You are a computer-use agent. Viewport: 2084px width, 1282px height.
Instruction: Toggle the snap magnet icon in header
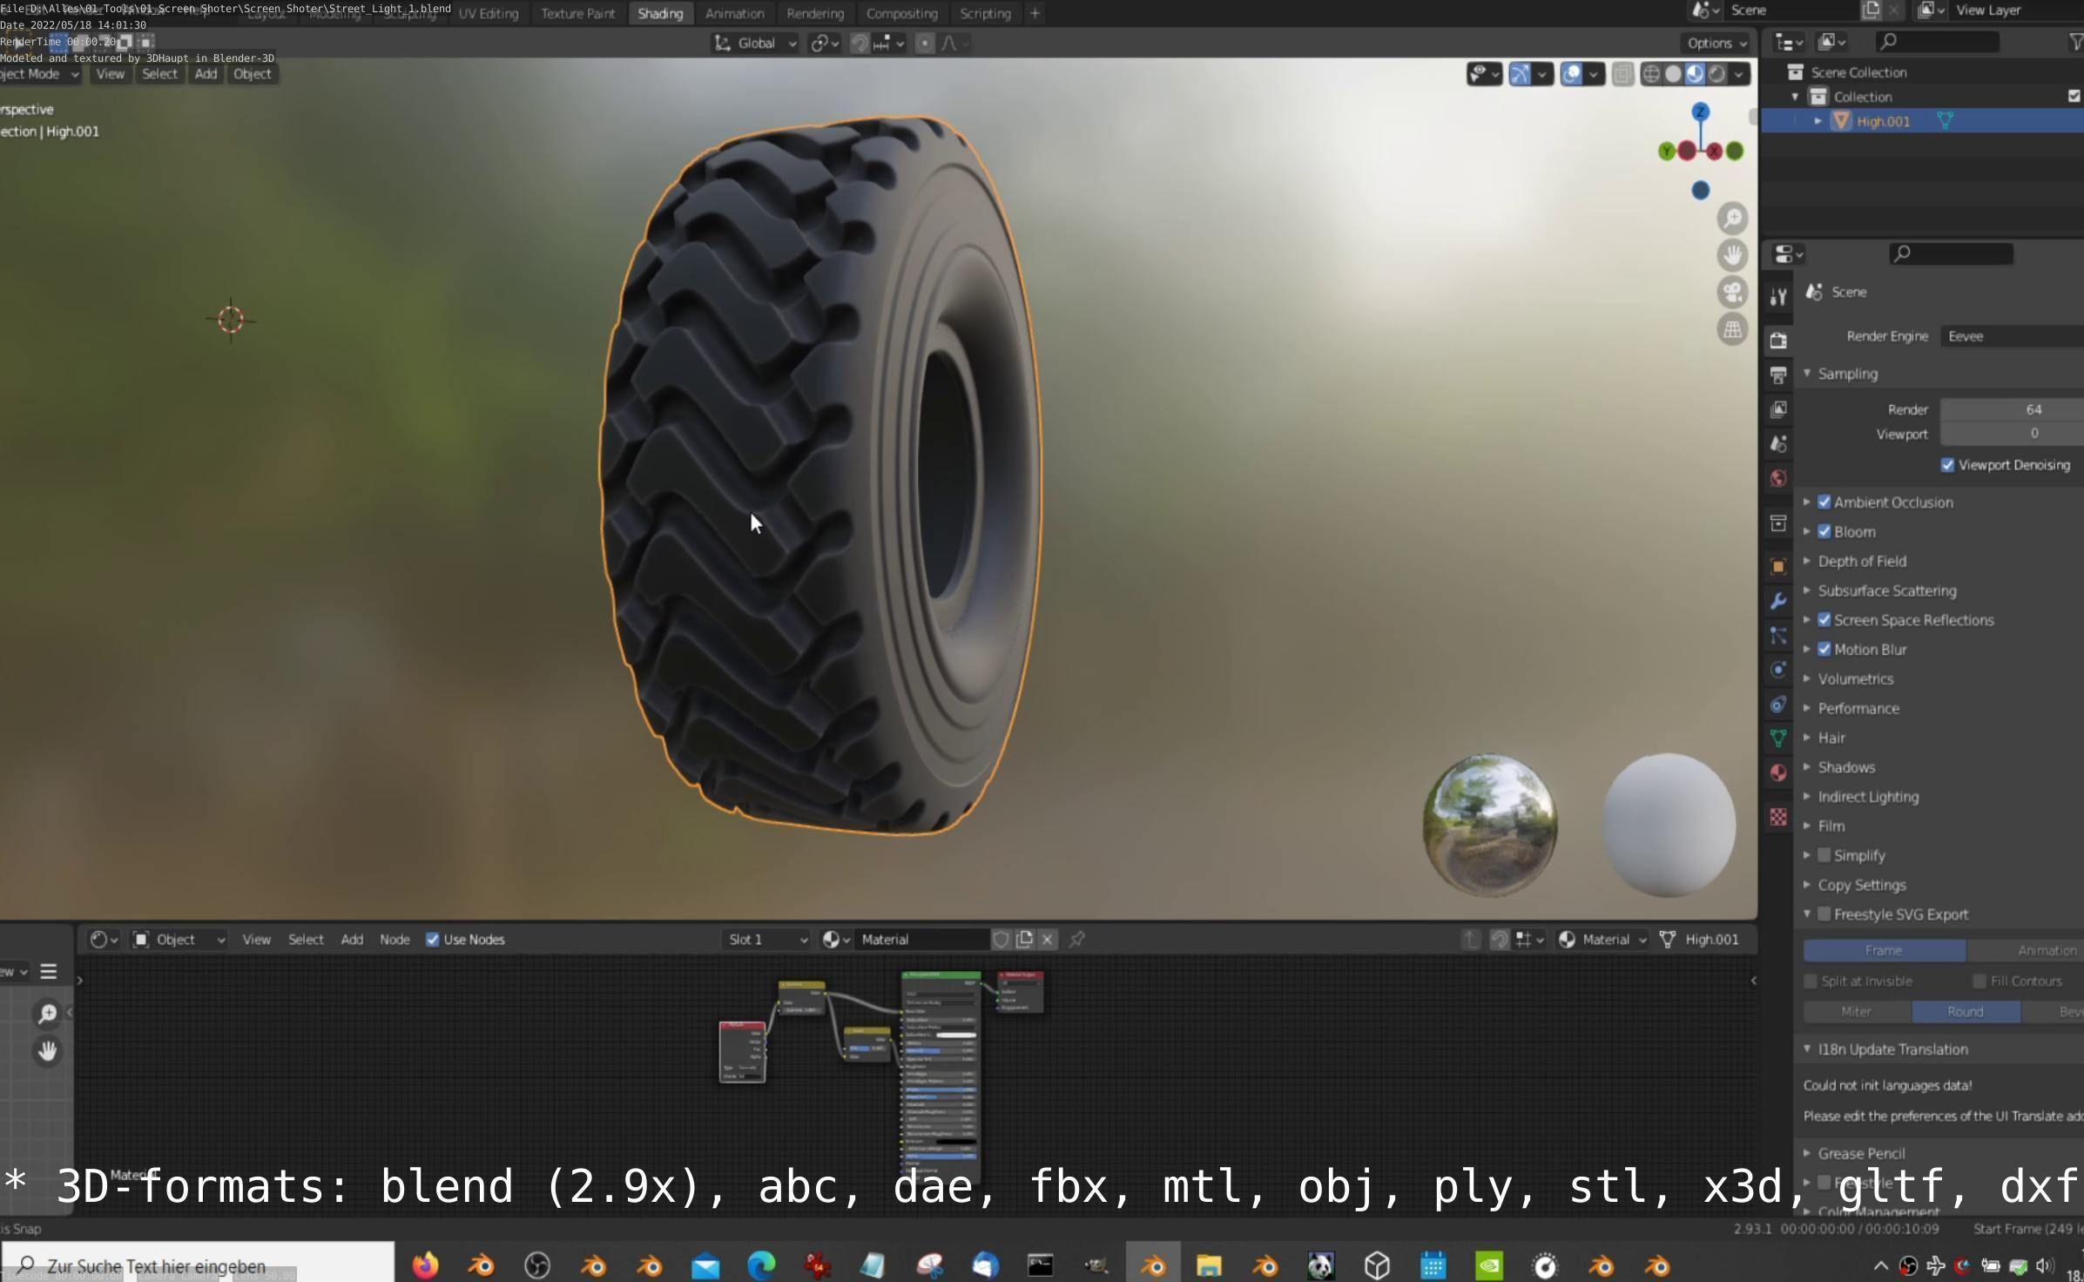[860, 44]
